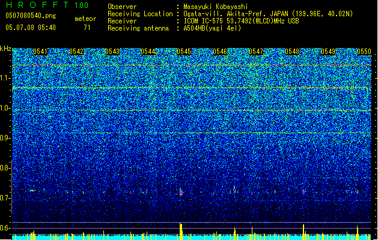Click the 0541 time marker
The width and height of the screenshot is (378, 240).
tap(40, 52)
